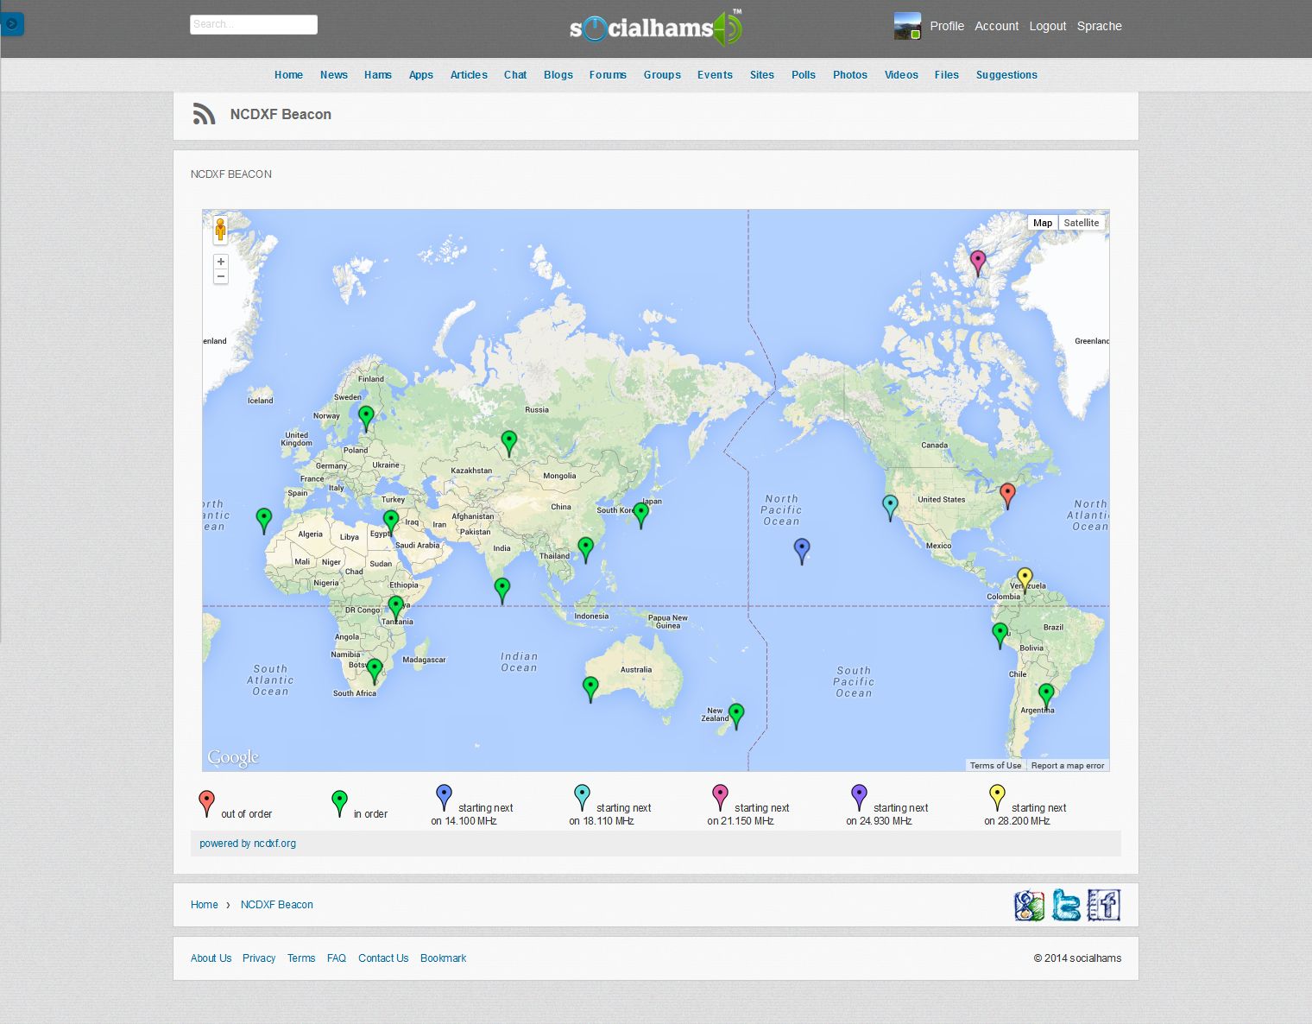Click the green beacon marker near Madeira

[264, 520]
